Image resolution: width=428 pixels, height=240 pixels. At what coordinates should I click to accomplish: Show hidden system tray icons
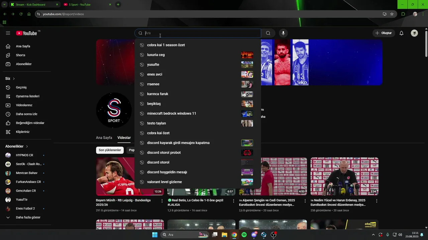click(373, 235)
